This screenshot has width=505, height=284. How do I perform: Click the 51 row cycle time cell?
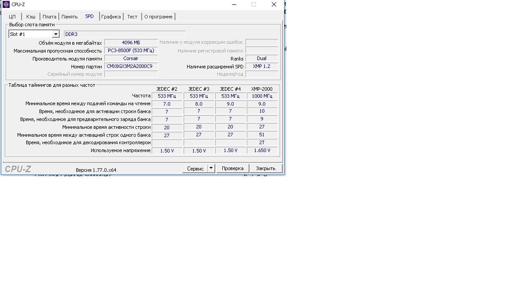[262, 135]
